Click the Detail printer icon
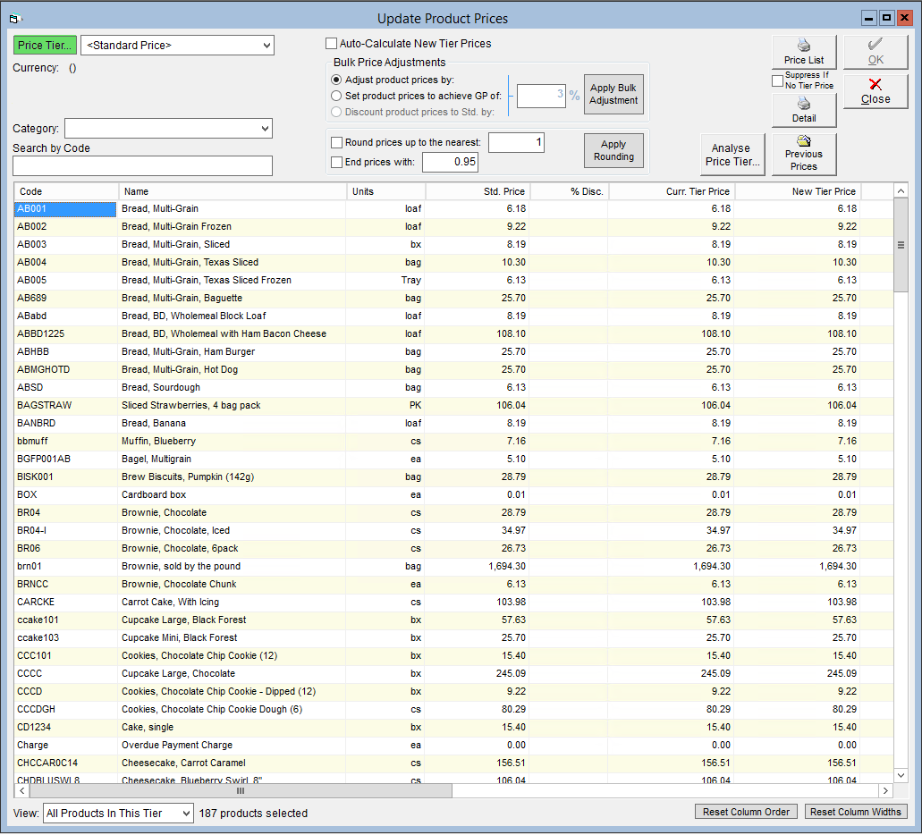This screenshot has width=922, height=835. (x=803, y=104)
